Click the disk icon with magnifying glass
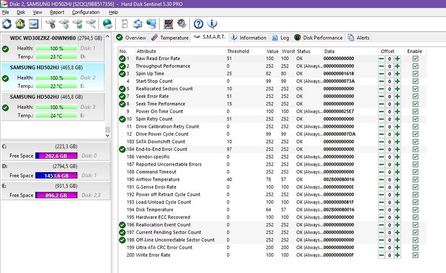The image size is (446, 273). [x=91, y=24]
